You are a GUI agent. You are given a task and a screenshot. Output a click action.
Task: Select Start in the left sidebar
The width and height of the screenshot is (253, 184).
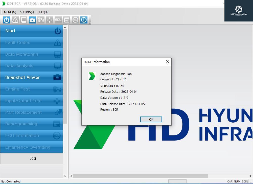pyautogui.click(x=32, y=31)
